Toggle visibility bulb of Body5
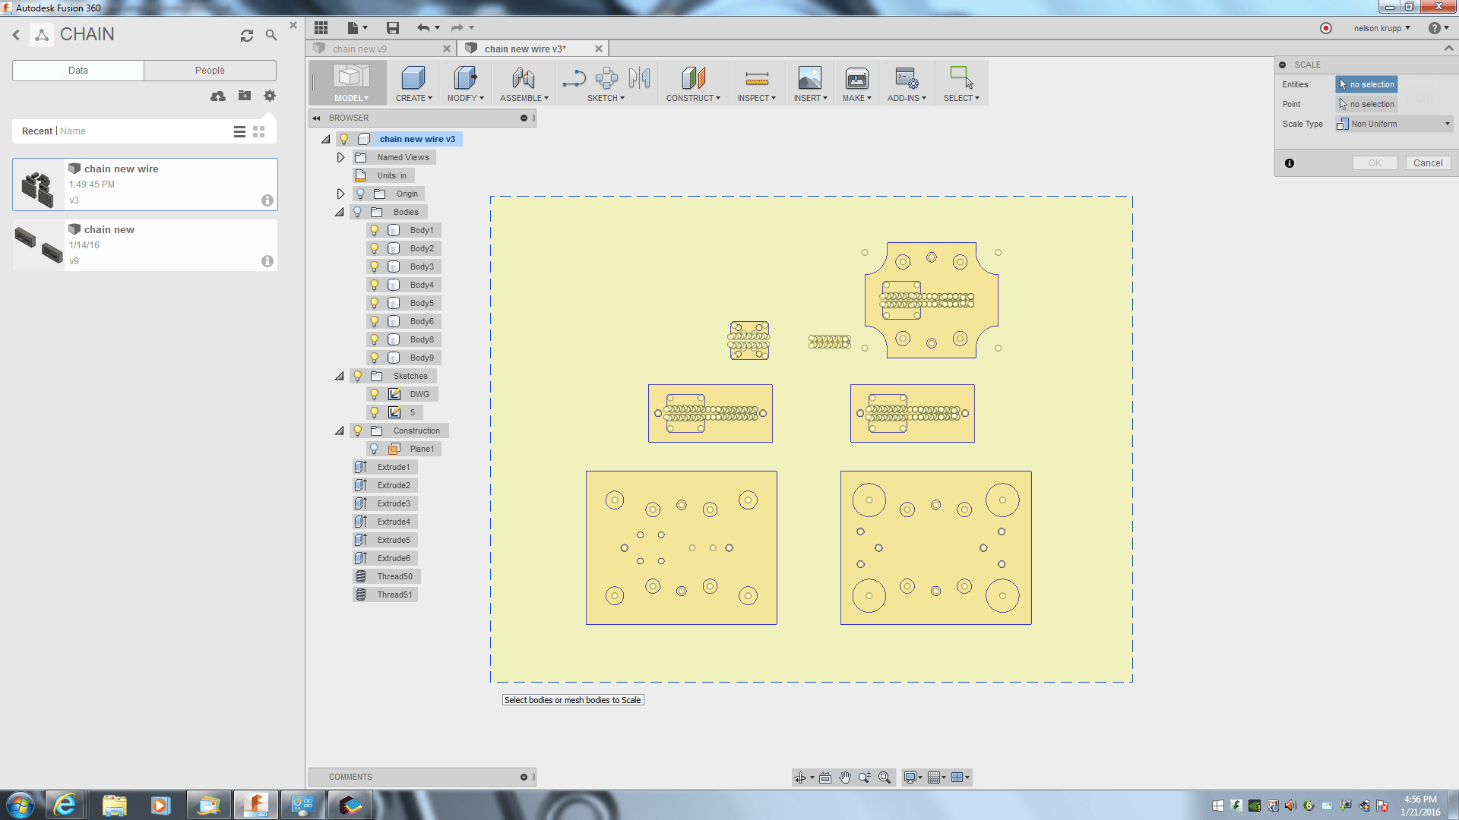The width and height of the screenshot is (1459, 820). (374, 303)
